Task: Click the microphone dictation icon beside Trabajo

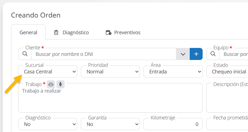Action: point(60,84)
